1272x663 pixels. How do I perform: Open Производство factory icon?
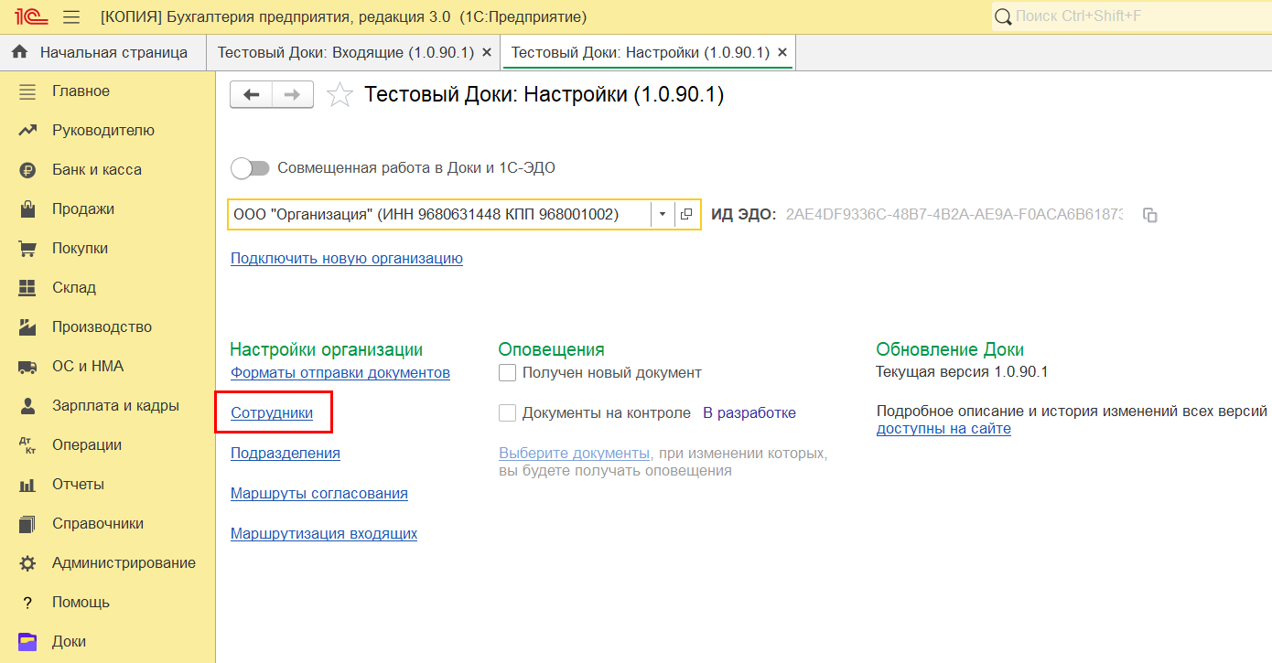point(27,327)
